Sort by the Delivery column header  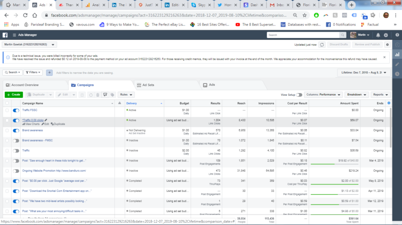click(132, 103)
